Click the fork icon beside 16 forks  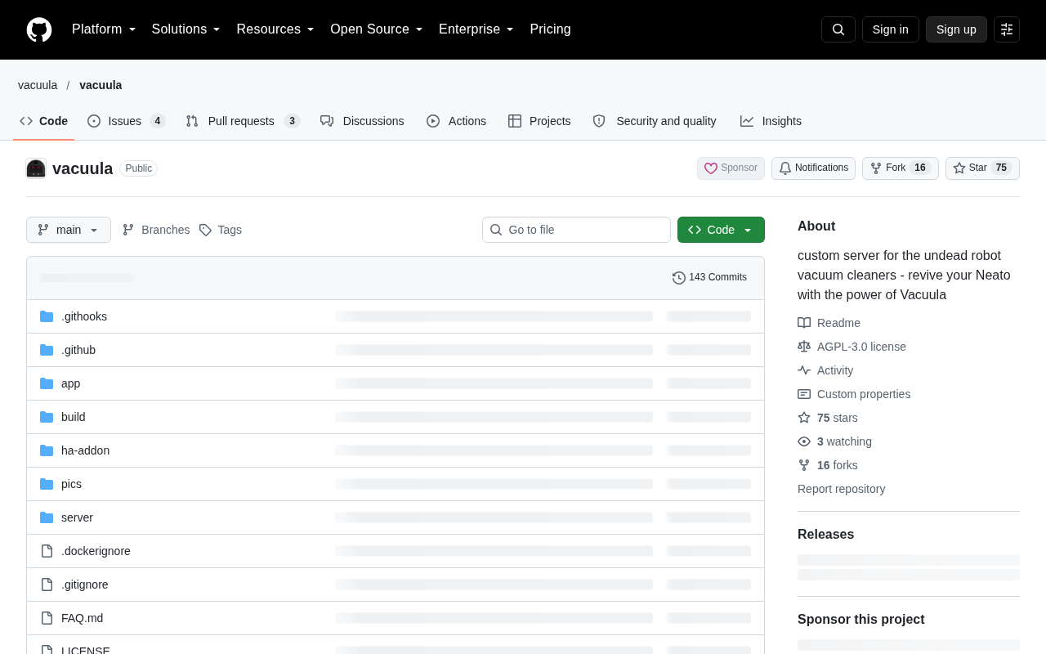[x=804, y=465]
